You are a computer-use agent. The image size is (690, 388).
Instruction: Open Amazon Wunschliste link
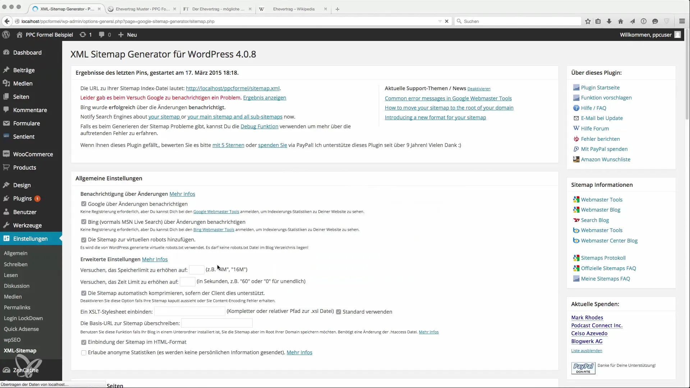606,159
